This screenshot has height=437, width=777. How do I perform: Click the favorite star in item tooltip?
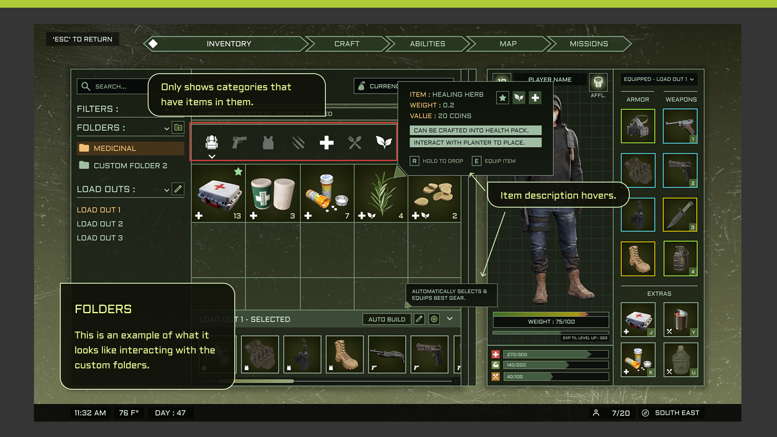tap(503, 98)
